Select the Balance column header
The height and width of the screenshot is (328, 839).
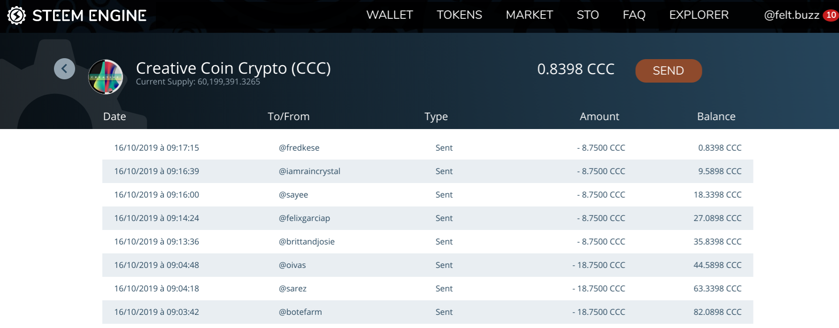716,116
